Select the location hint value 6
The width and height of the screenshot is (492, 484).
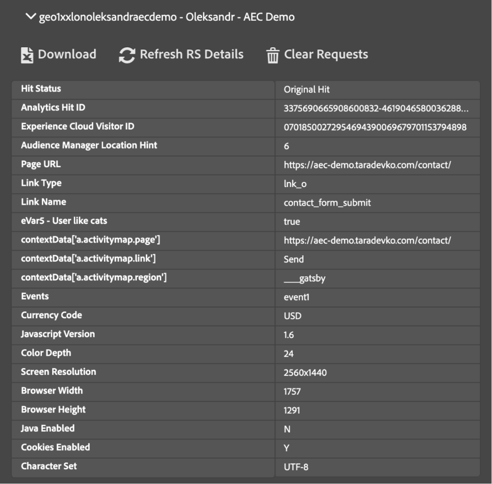[x=286, y=146]
